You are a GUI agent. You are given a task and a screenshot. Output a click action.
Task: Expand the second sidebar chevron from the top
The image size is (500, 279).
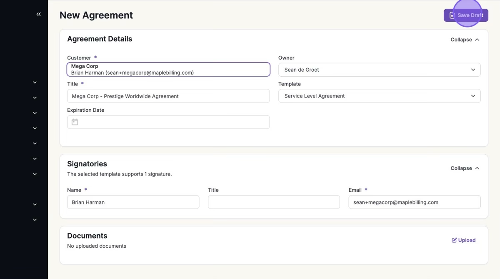click(35, 98)
